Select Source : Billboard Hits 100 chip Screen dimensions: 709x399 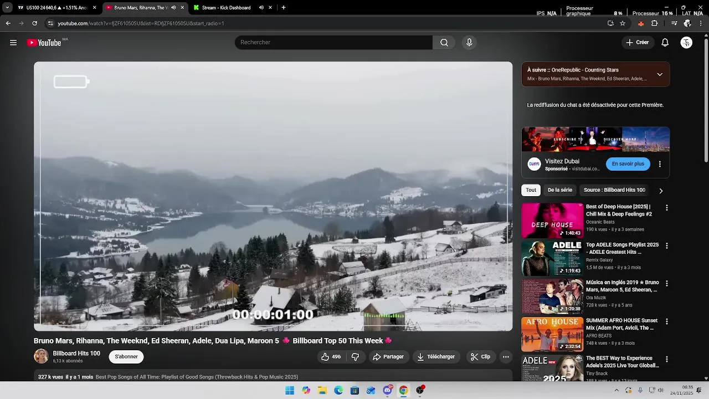pyautogui.click(x=614, y=190)
